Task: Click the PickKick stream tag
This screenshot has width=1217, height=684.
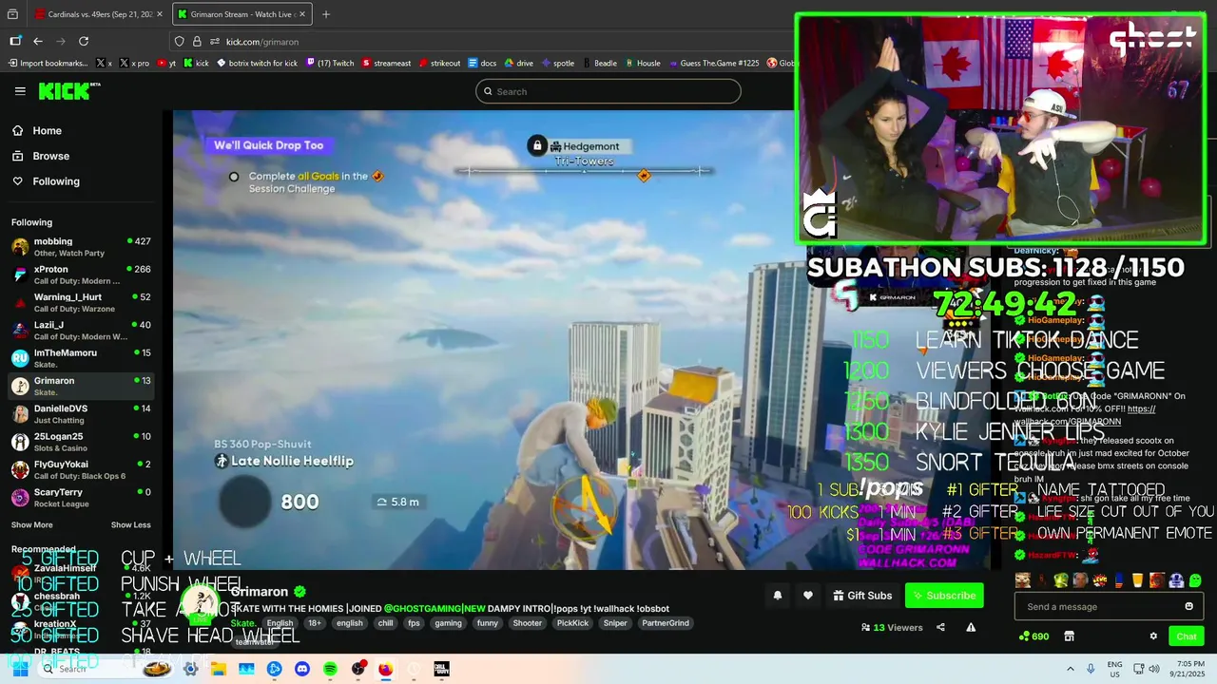Action: (572, 623)
